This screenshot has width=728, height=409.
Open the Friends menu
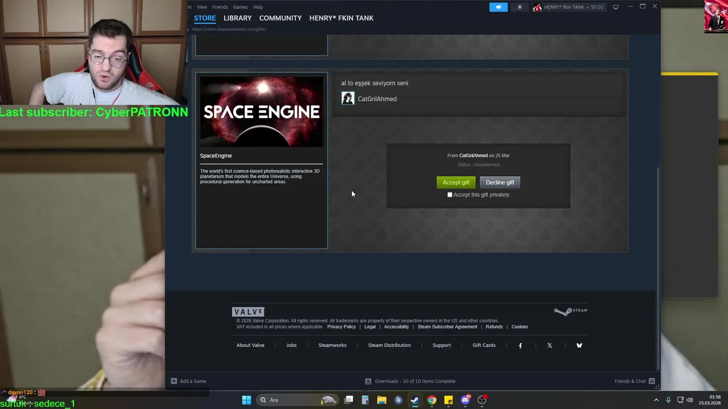220,7
